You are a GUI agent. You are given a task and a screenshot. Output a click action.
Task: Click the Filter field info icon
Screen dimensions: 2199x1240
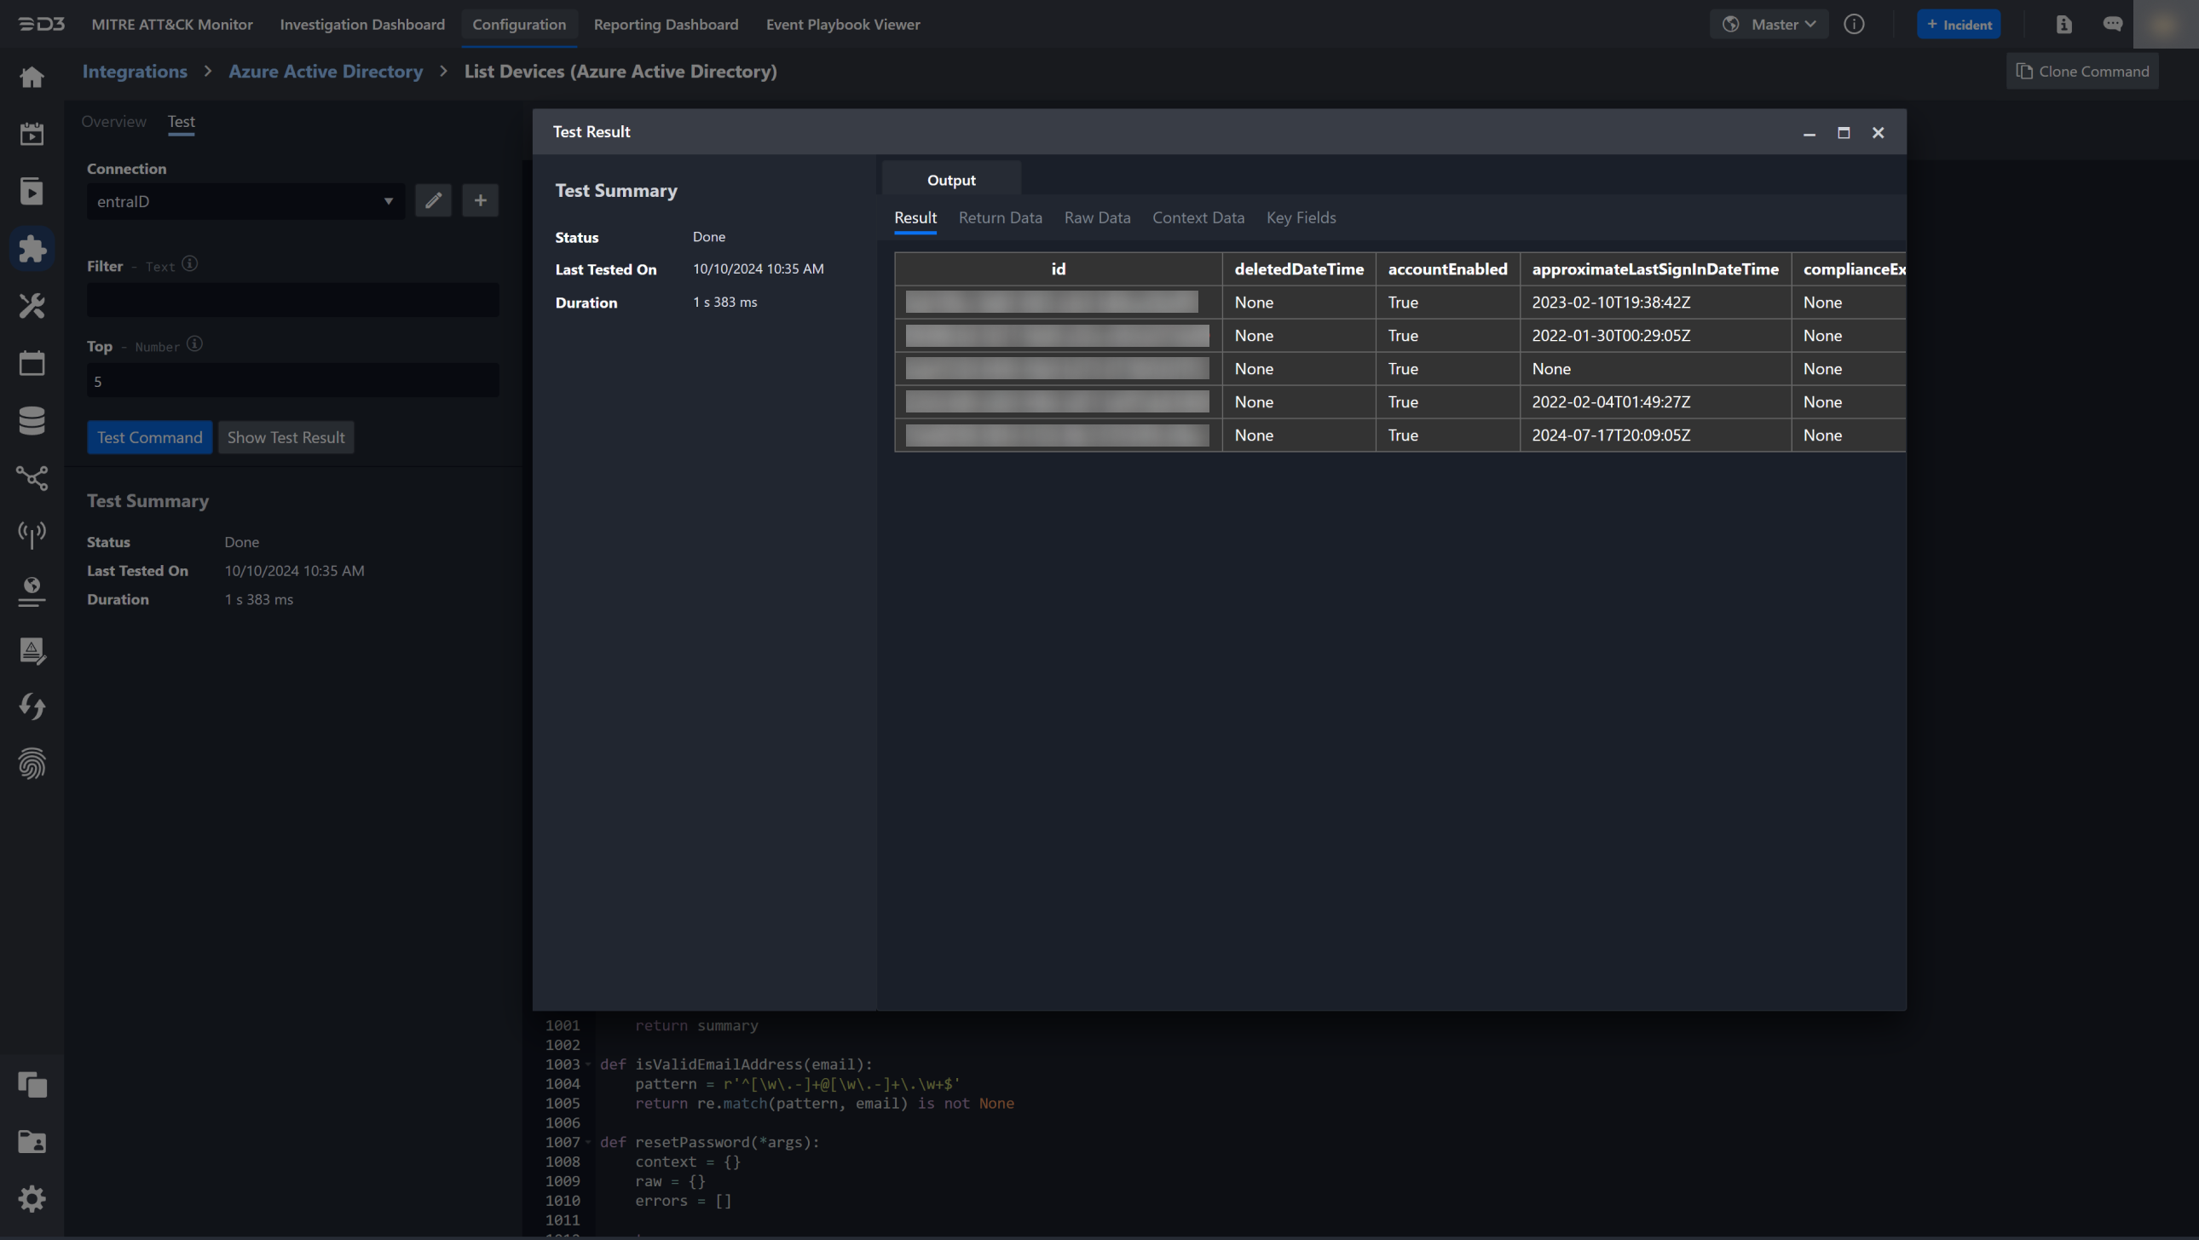[190, 264]
